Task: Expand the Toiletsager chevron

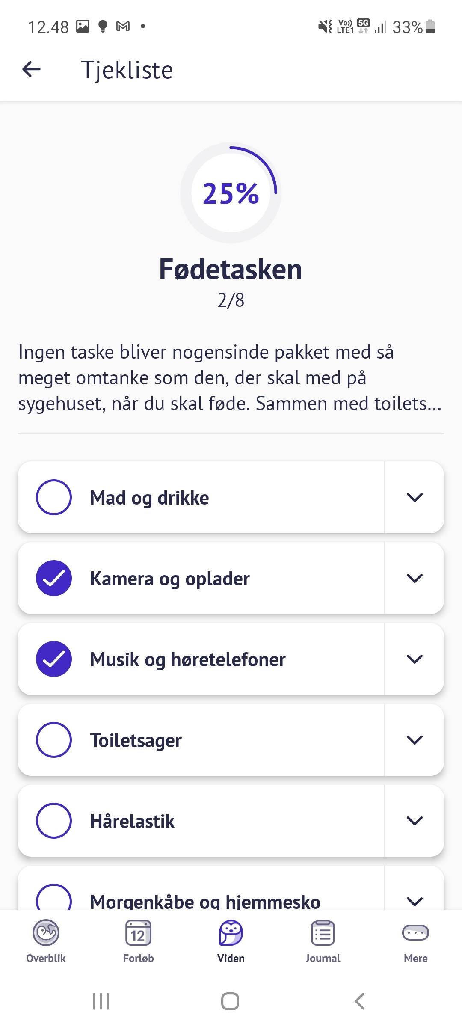Action: point(414,740)
